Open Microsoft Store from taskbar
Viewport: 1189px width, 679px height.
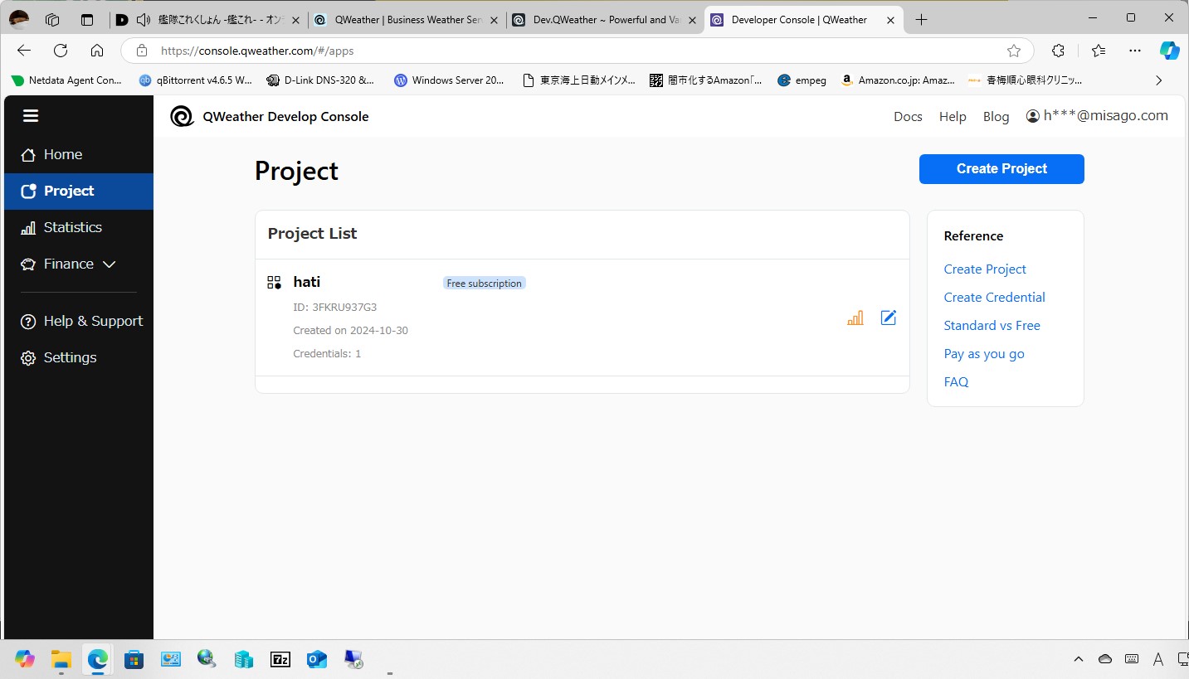(134, 660)
